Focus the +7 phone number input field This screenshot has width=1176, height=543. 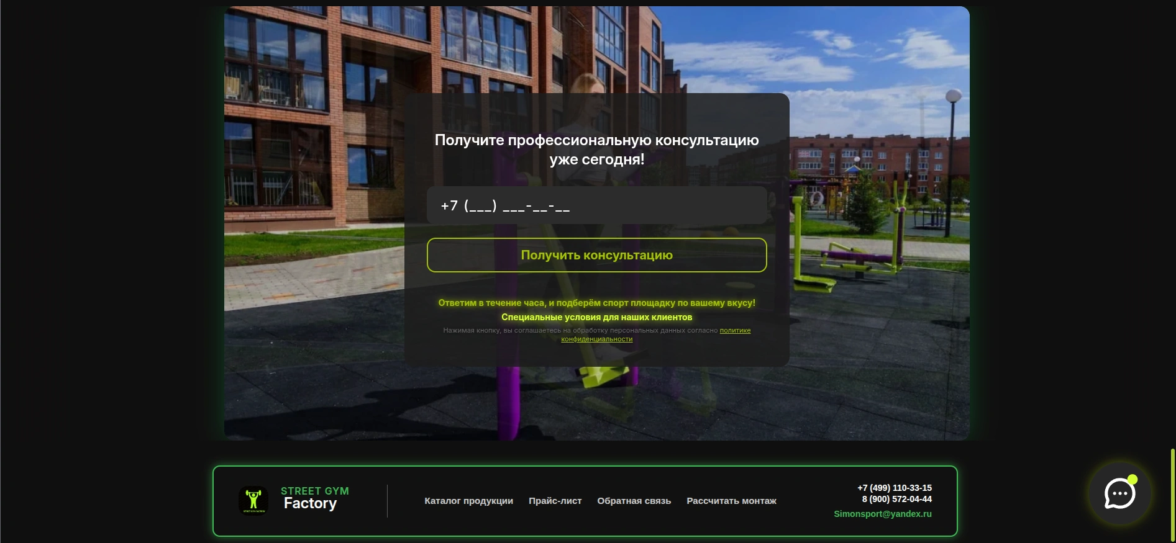596,205
